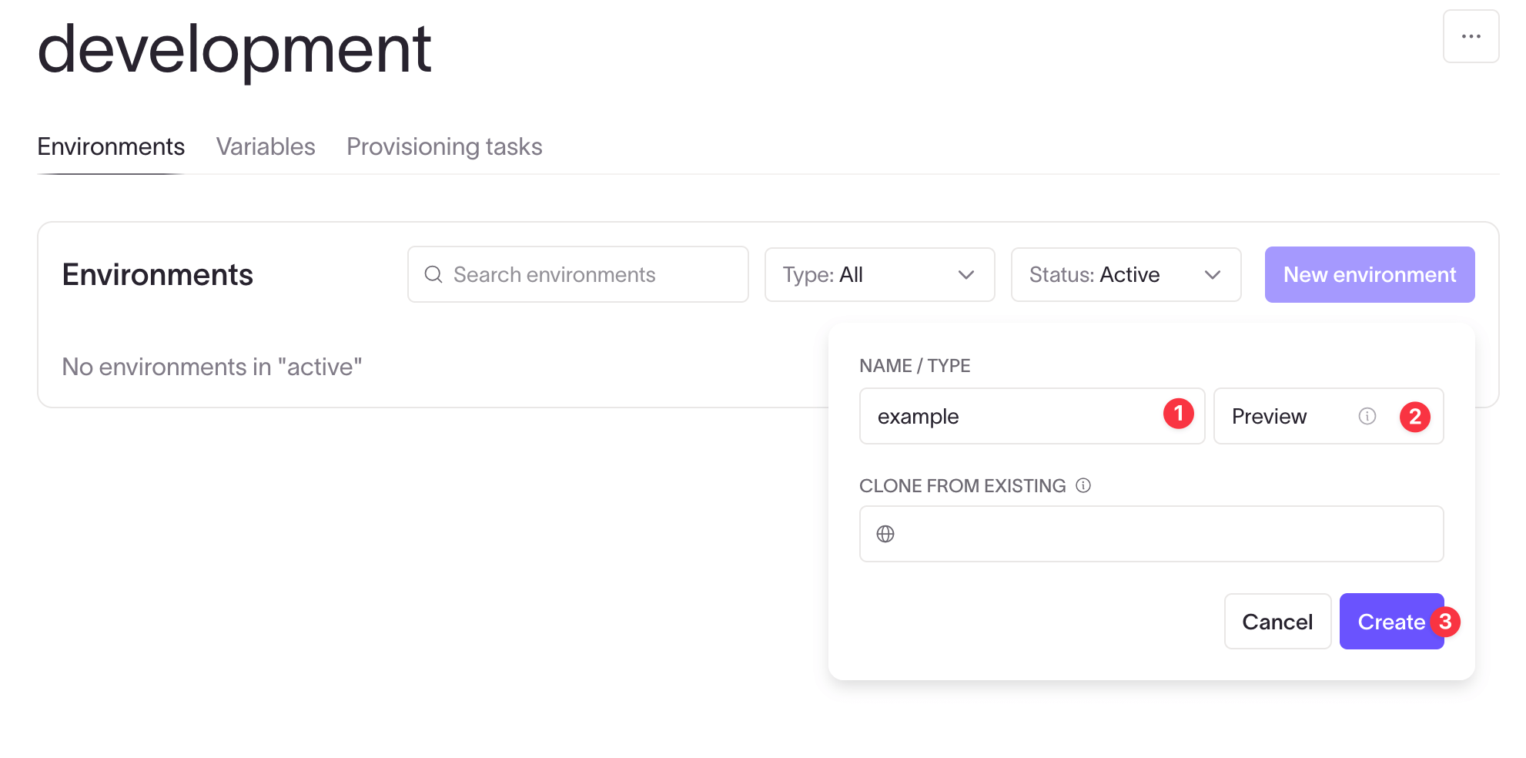Focus the Search environments field
Screen dimensions: 1526x758
[577, 274]
